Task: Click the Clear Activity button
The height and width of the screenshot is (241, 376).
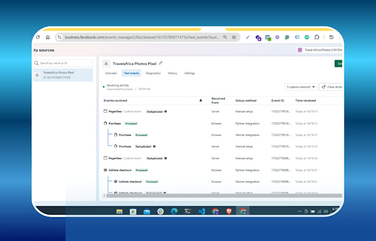Action: point(331,87)
